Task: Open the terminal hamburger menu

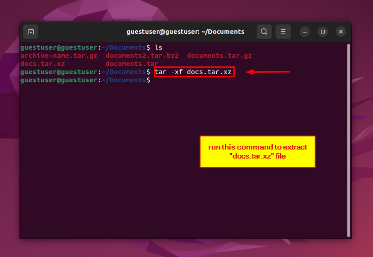Action: click(283, 32)
